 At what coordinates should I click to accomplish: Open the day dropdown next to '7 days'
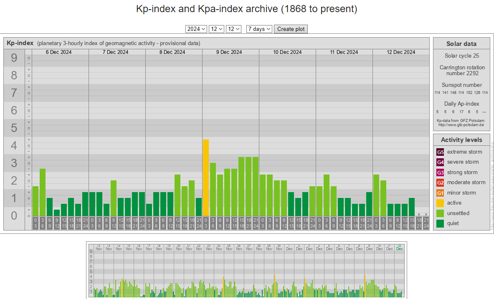(x=233, y=29)
